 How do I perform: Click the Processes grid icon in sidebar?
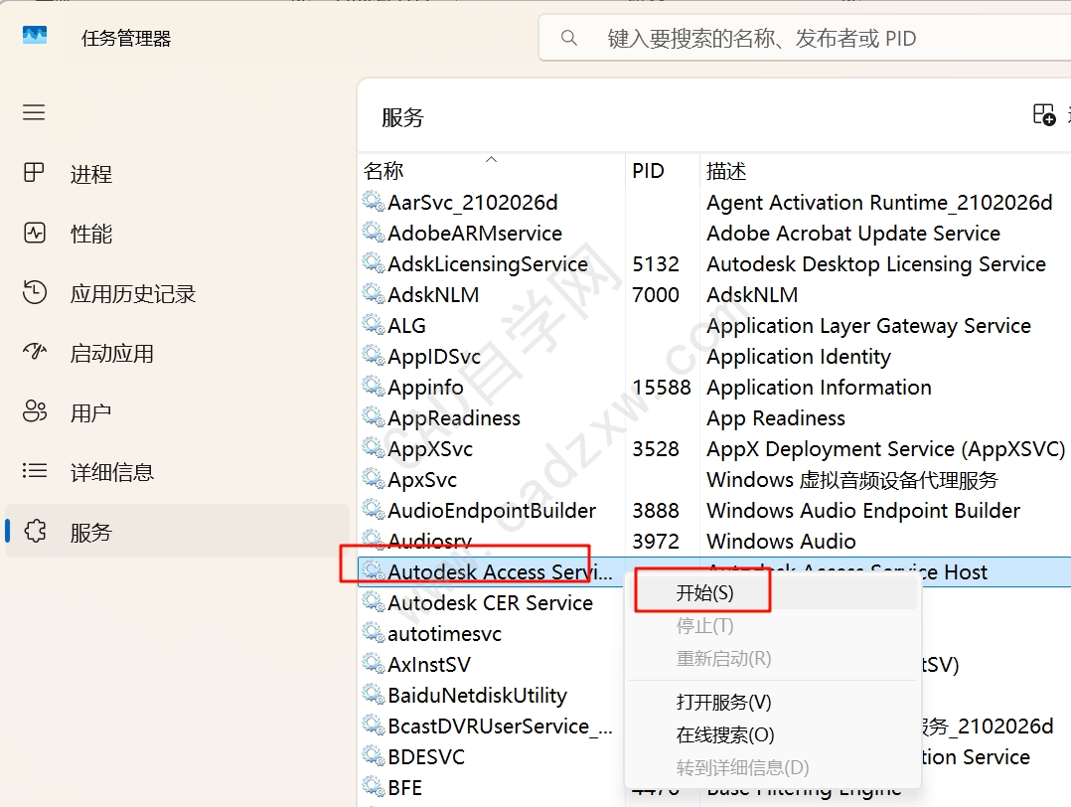(34, 173)
